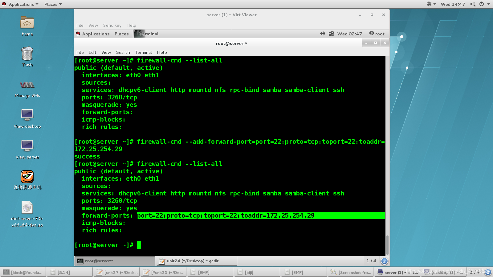Click guest volume speaker icon
This screenshot has height=277, width=493.
(x=322, y=34)
